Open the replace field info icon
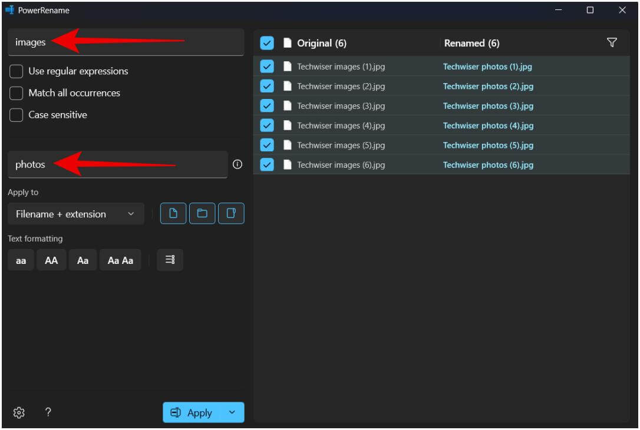This screenshot has height=430, width=640. click(x=237, y=164)
